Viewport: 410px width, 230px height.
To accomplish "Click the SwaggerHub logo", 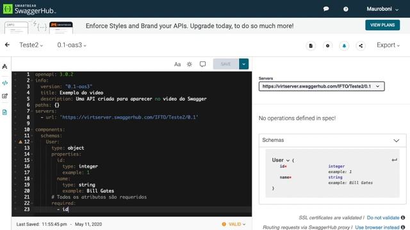I will (x=29, y=9).
